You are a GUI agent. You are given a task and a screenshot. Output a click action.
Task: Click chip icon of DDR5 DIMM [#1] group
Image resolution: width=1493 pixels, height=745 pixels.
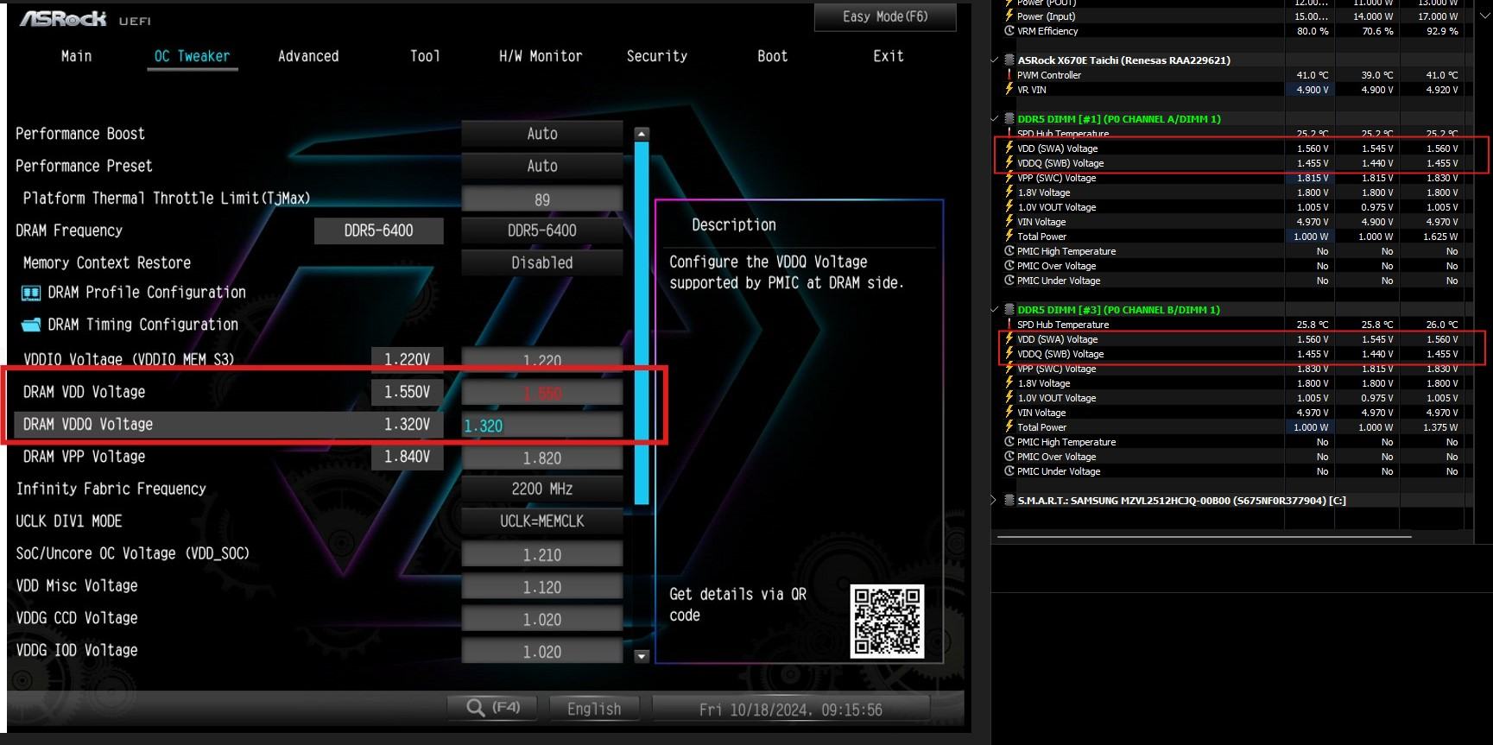pyautogui.click(x=1009, y=119)
